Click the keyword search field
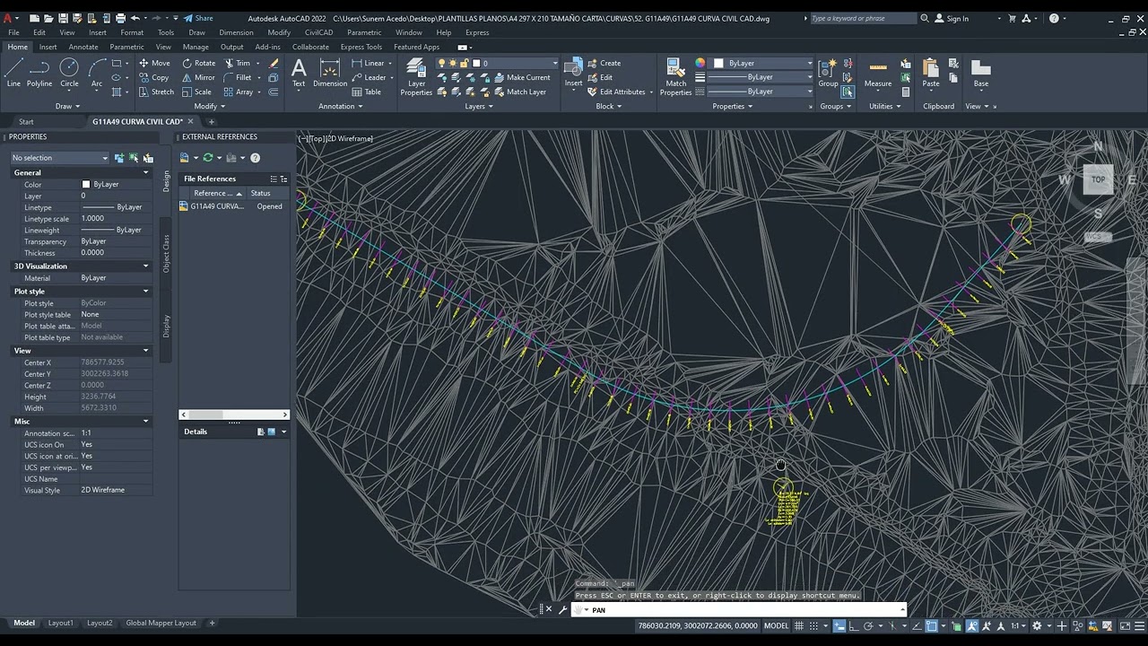Screen dimensions: 1148x646 click(x=864, y=18)
